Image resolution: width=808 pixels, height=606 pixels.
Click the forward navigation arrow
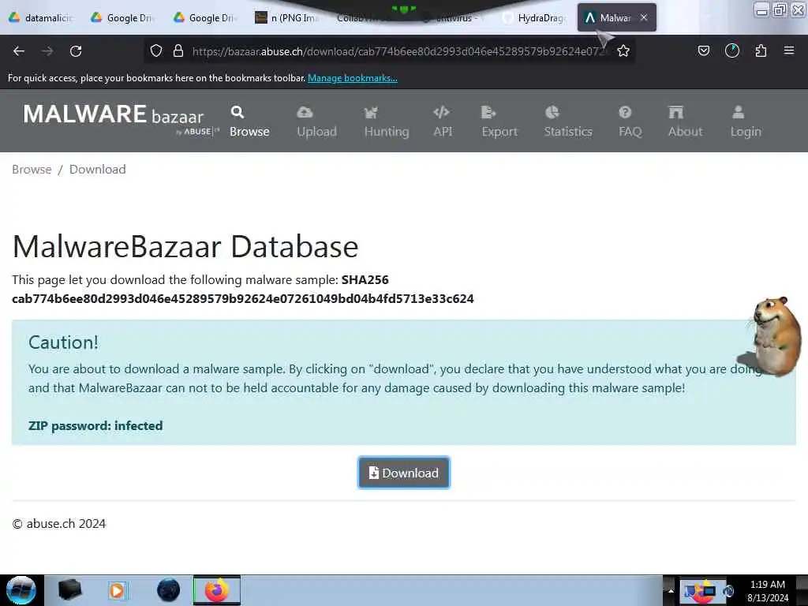(x=47, y=51)
